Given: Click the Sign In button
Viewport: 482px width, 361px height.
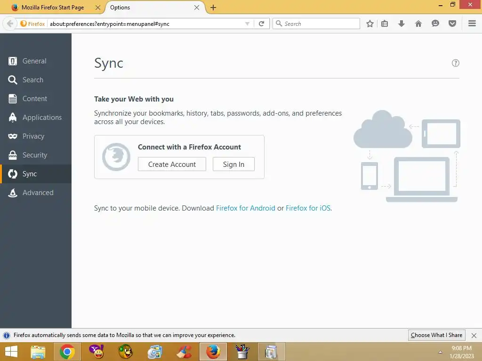Looking at the screenshot, I should (x=233, y=164).
